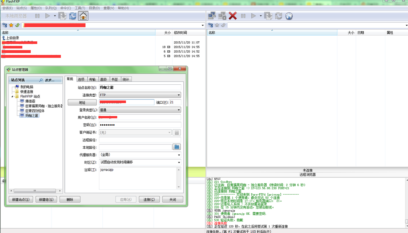Refresh the local browser file list
This screenshot has height=233, width=408.
[73, 16]
